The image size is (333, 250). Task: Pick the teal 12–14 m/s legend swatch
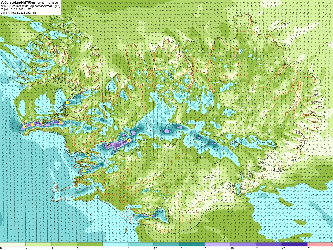(166, 245)
